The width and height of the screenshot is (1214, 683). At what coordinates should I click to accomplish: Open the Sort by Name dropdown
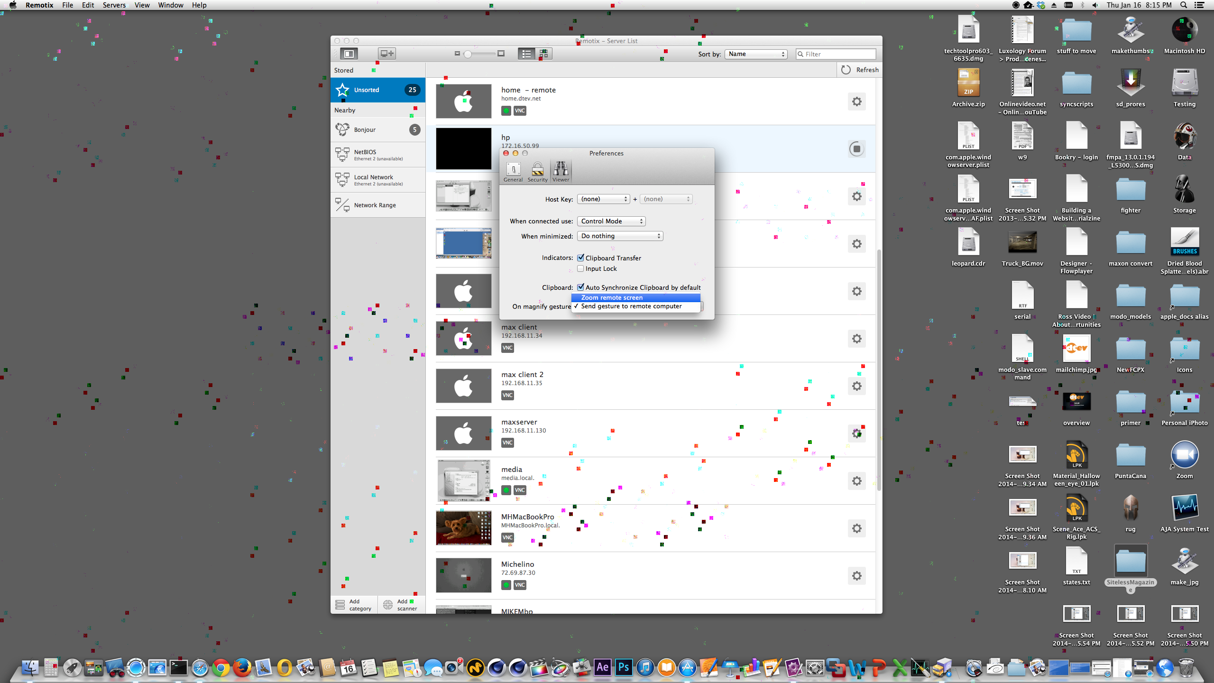pyautogui.click(x=756, y=54)
